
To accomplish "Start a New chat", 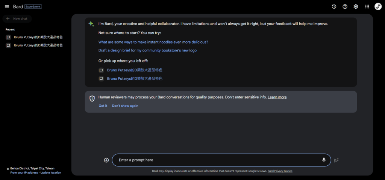I will click(17, 18).
